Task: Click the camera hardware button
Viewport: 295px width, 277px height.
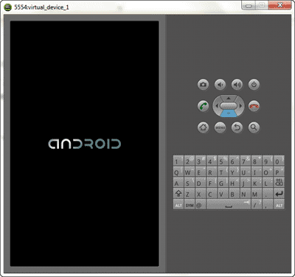Action: [x=203, y=85]
